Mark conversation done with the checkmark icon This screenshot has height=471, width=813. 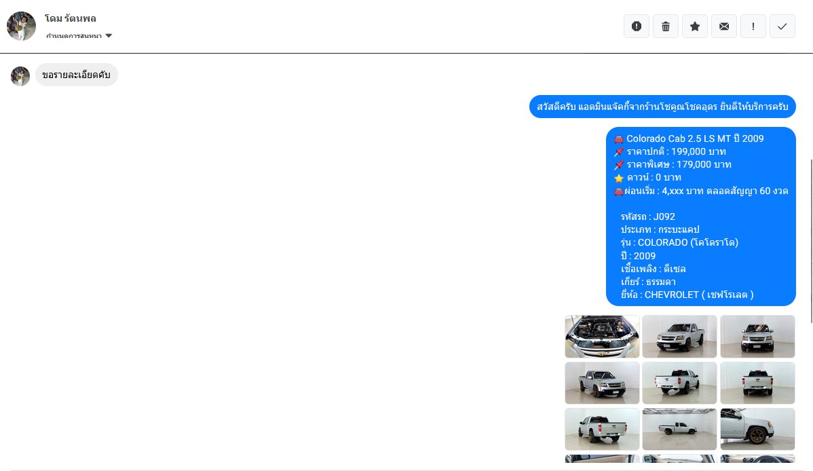pyautogui.click(x=782, y=26)
